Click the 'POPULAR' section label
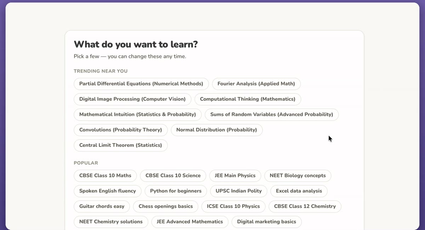This screenshot has height=230, width=425. [x=86, y=163]
